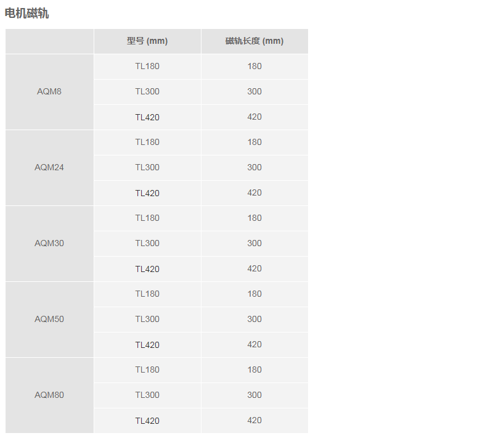The height and width of the screenshot is (446, 496).
Task: Click the 电机磁轨 section heading
Action: tap(27, 14)
